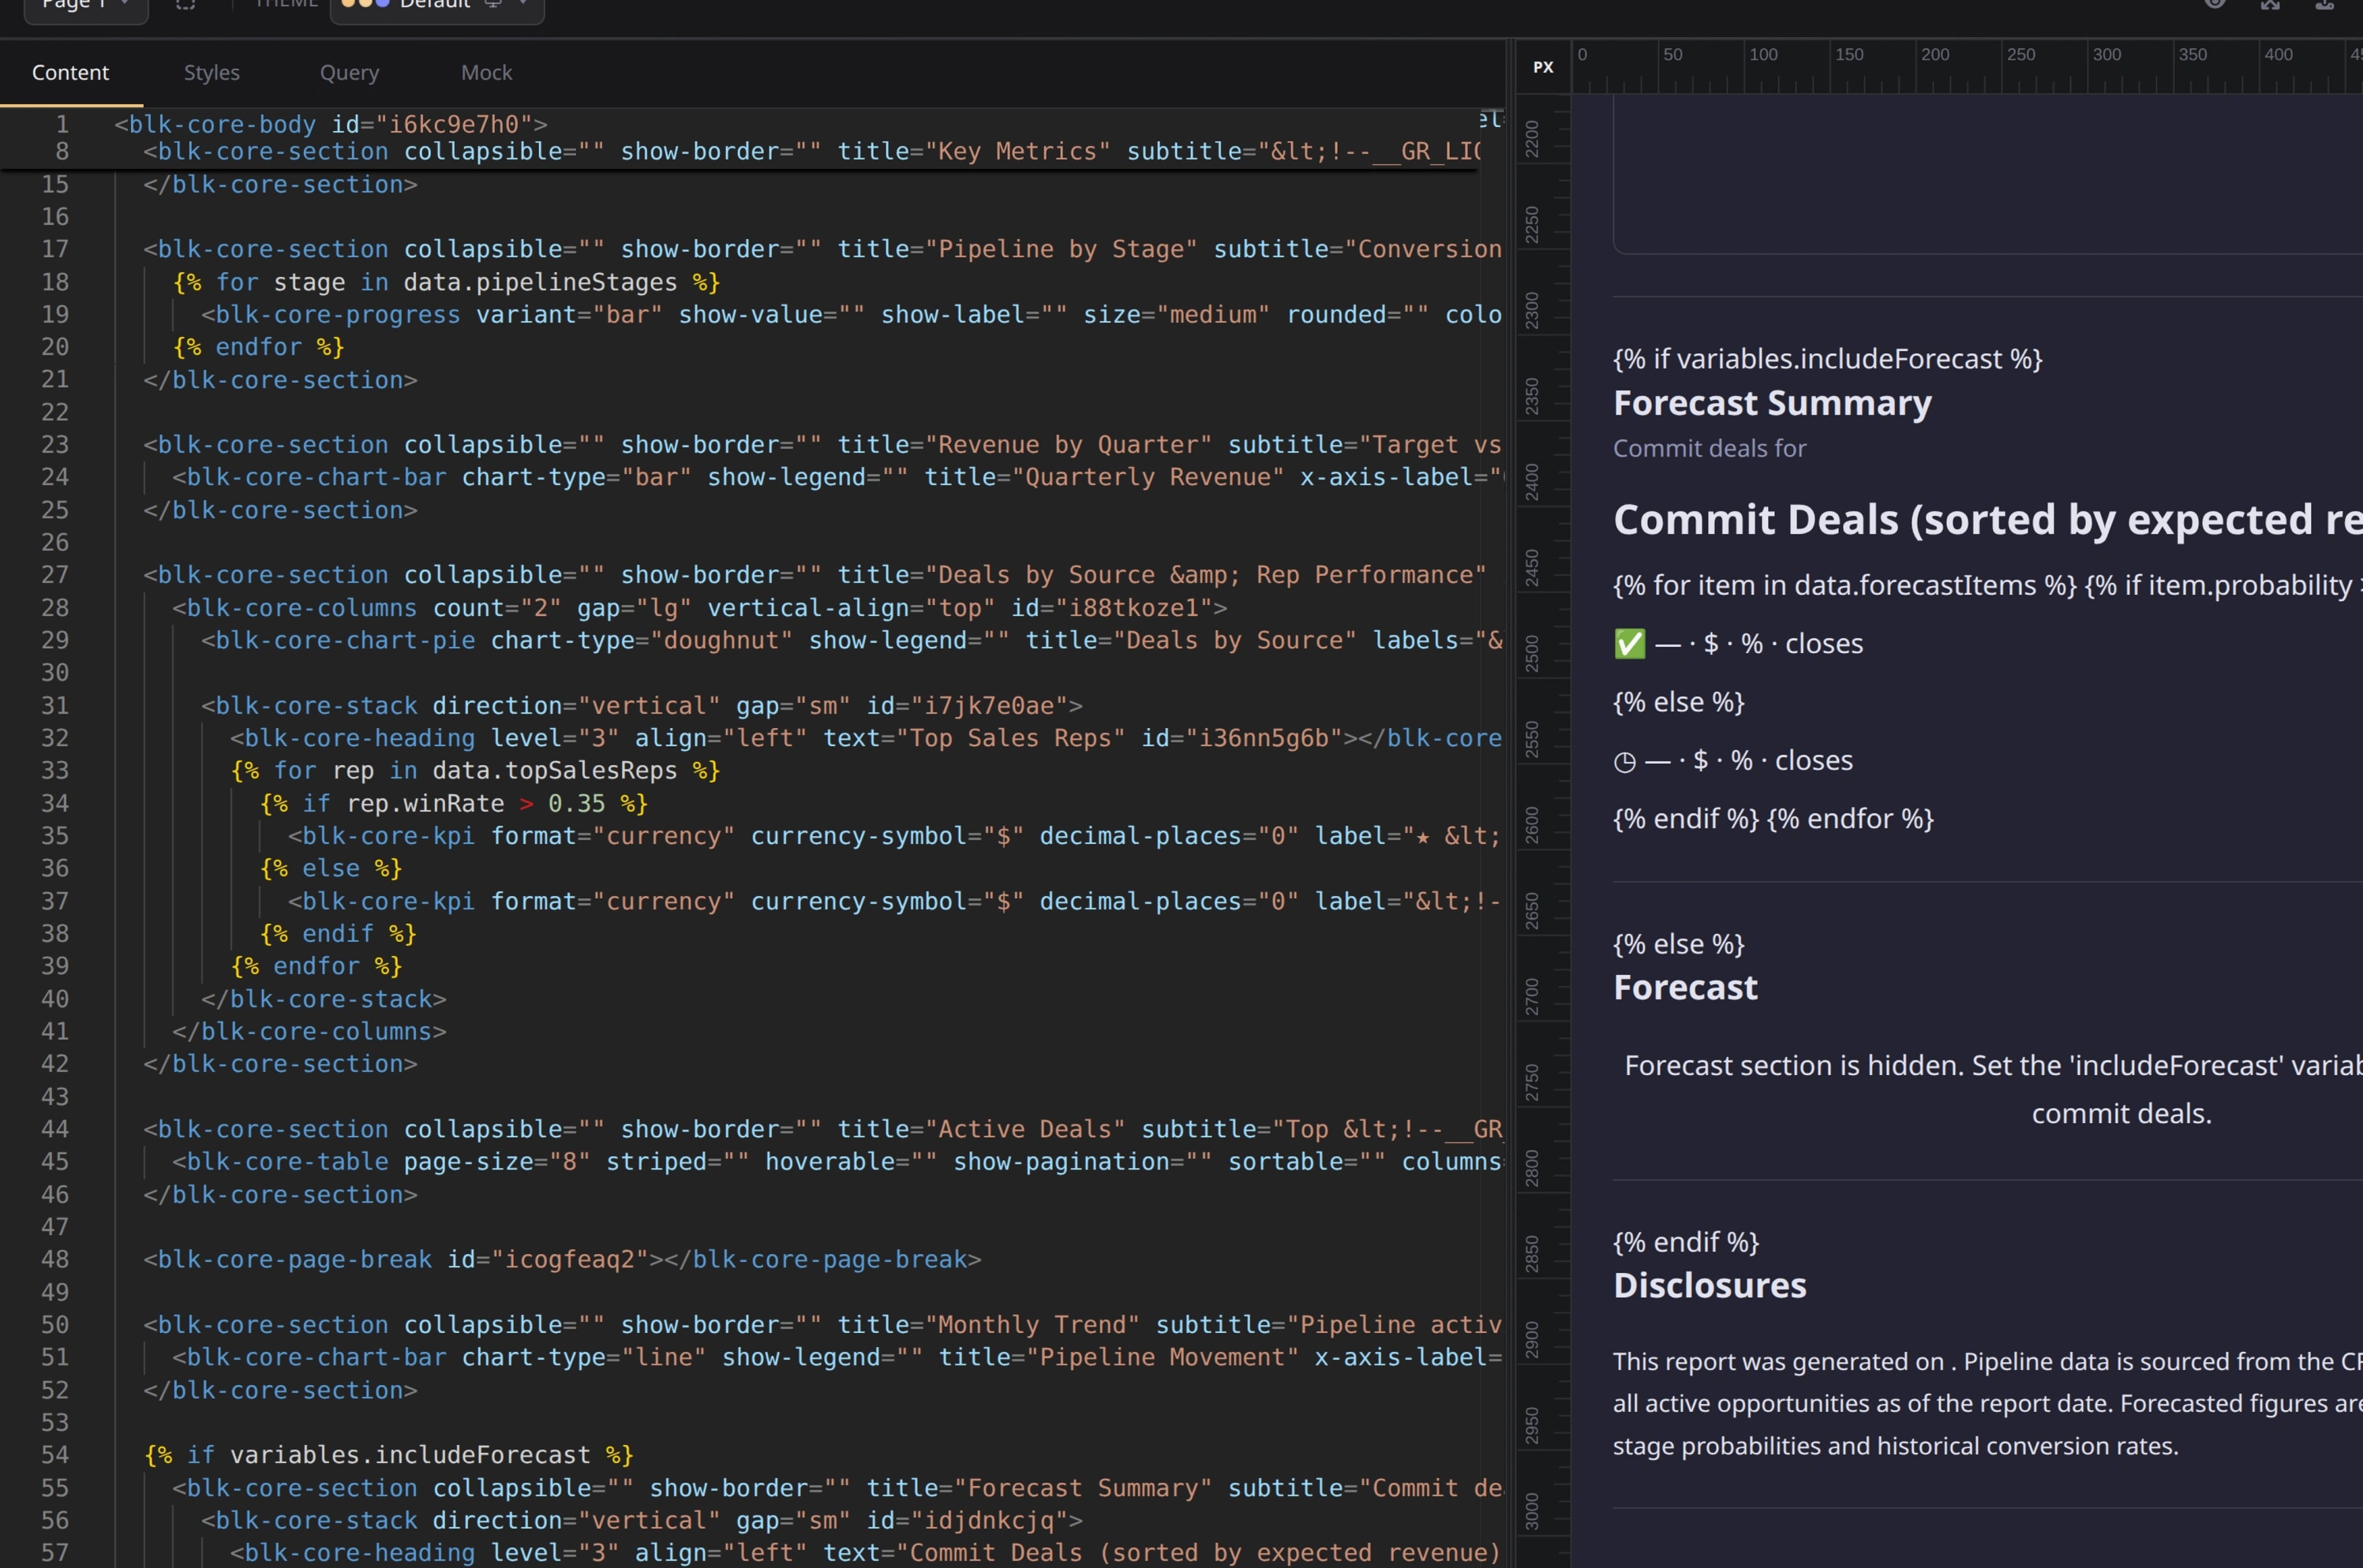The width and height of the screenshot is (2363, 1568).
Task: Switch to the Mock tab
Action: 486,73
